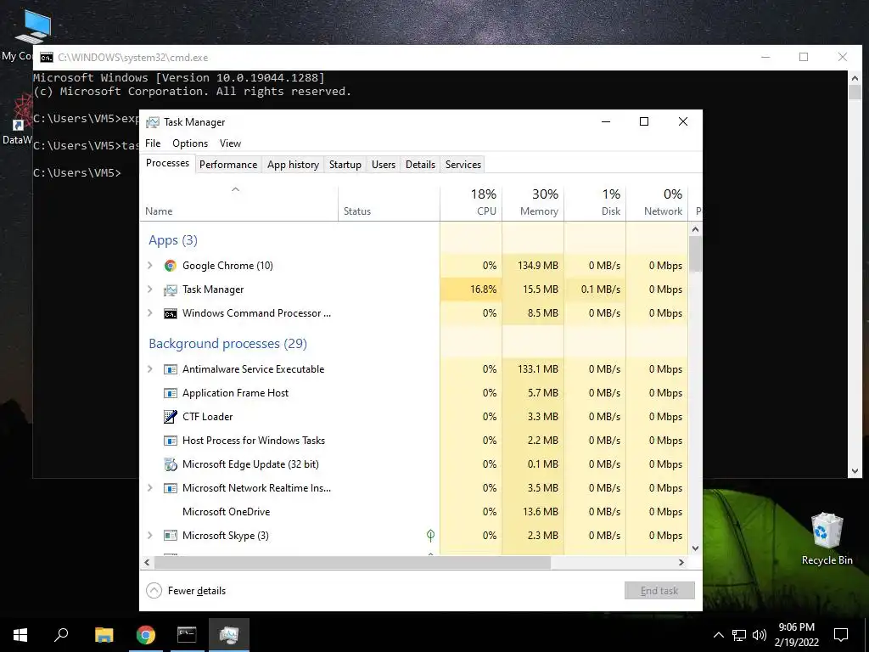Switch to the Details tab
Screen dimensions: 869x652
click(420, 165)
